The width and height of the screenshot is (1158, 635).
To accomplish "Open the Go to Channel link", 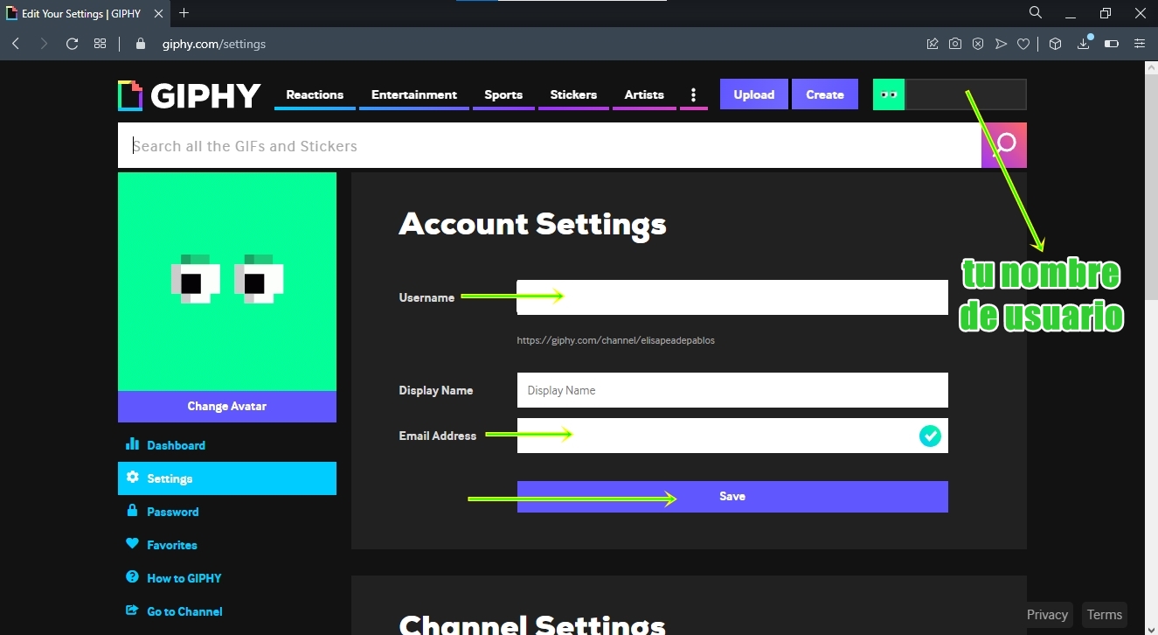I will pyautogui.click(x=184, y=611).
